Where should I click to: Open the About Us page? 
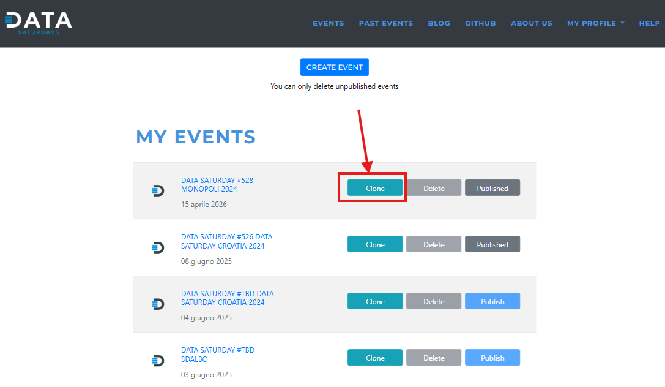532,23
